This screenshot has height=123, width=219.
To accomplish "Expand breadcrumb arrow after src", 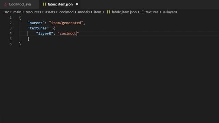I will [11, 12].
